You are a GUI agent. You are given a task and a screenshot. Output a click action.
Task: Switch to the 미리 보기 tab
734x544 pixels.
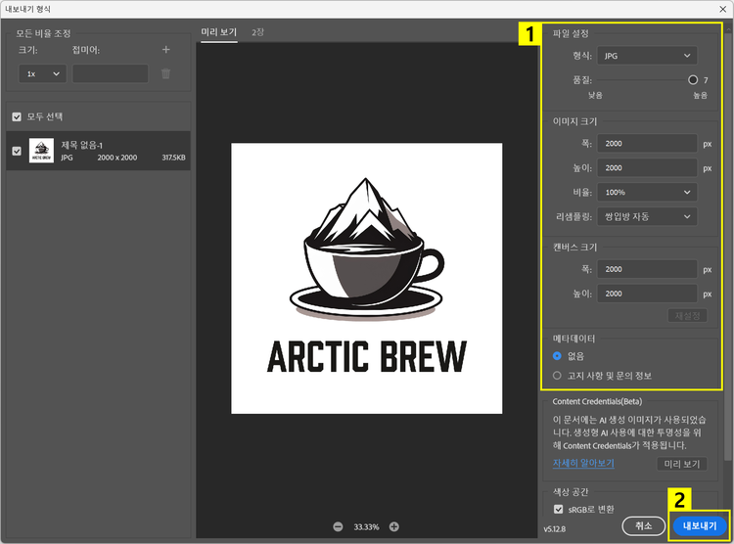tap(218, 32)
